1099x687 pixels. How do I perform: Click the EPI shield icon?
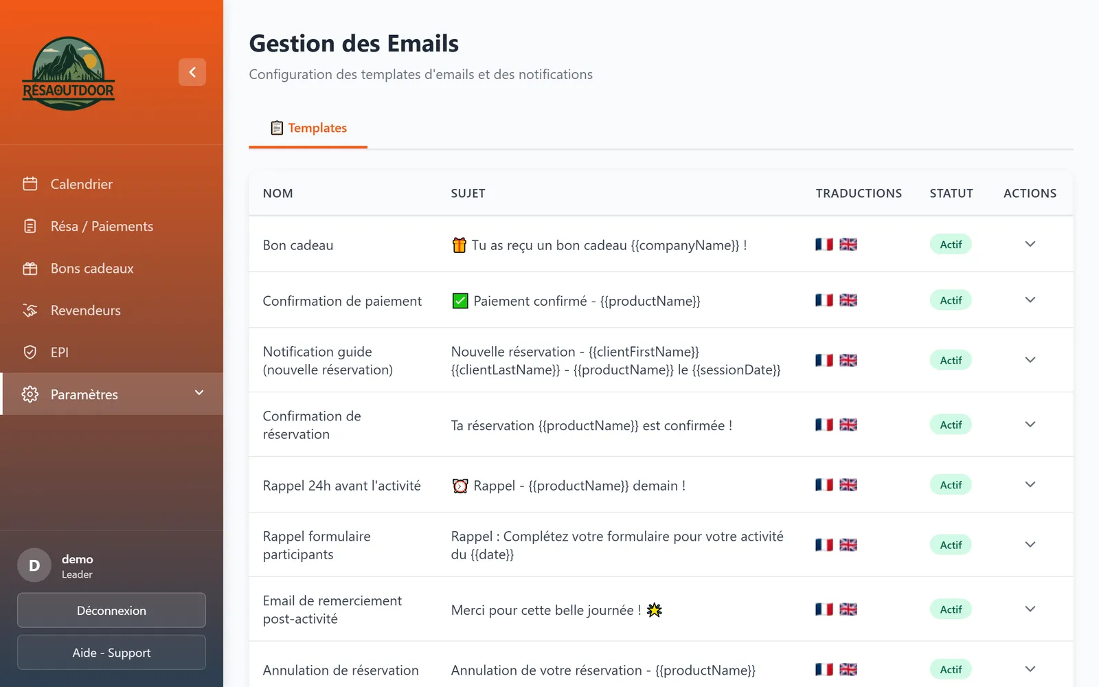click(30, 352)
